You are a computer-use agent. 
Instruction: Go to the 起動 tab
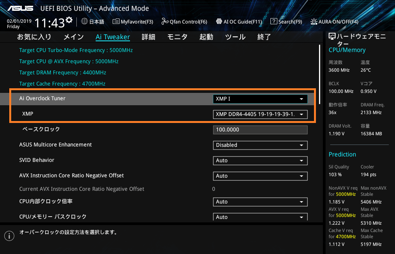(x=206, y=37)
